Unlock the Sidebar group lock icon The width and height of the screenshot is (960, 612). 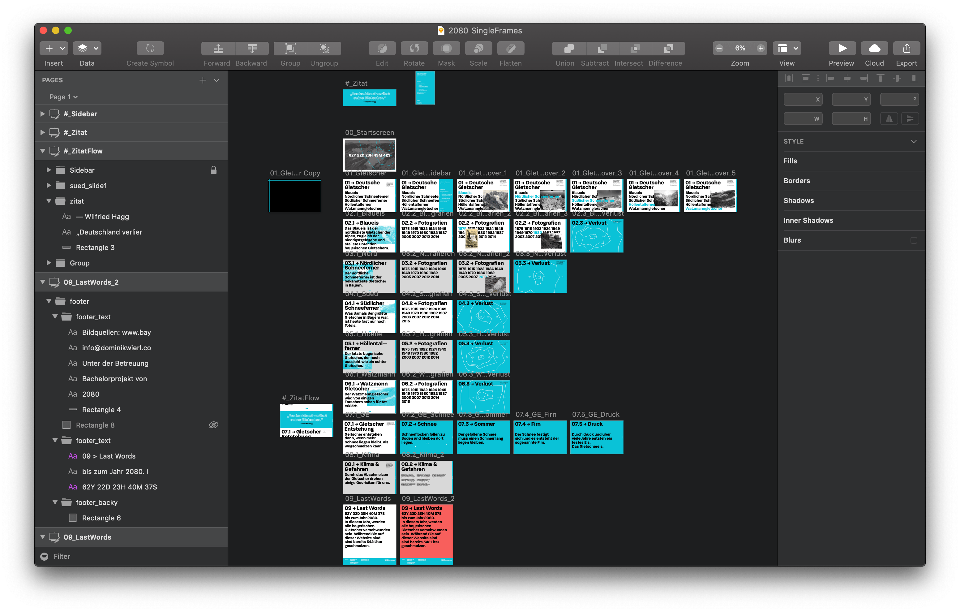click(214, 170)
